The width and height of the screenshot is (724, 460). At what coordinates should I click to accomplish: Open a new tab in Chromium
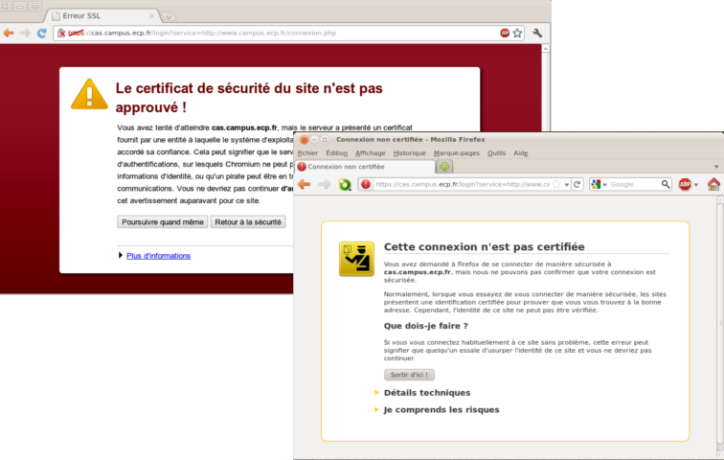pos(169,16)
